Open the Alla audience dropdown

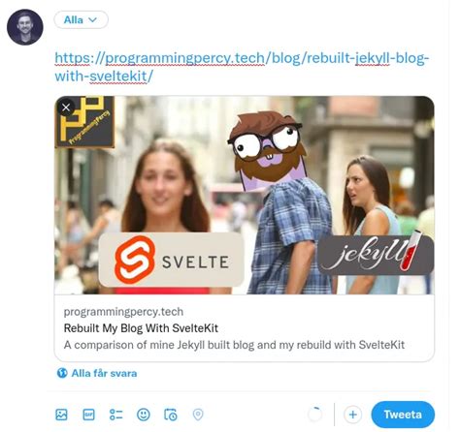81,19
